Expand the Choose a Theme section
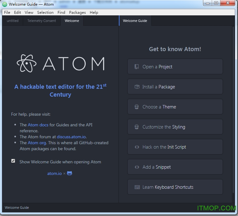Viewport: 238px width, 216px height. [x=175, y=107]
